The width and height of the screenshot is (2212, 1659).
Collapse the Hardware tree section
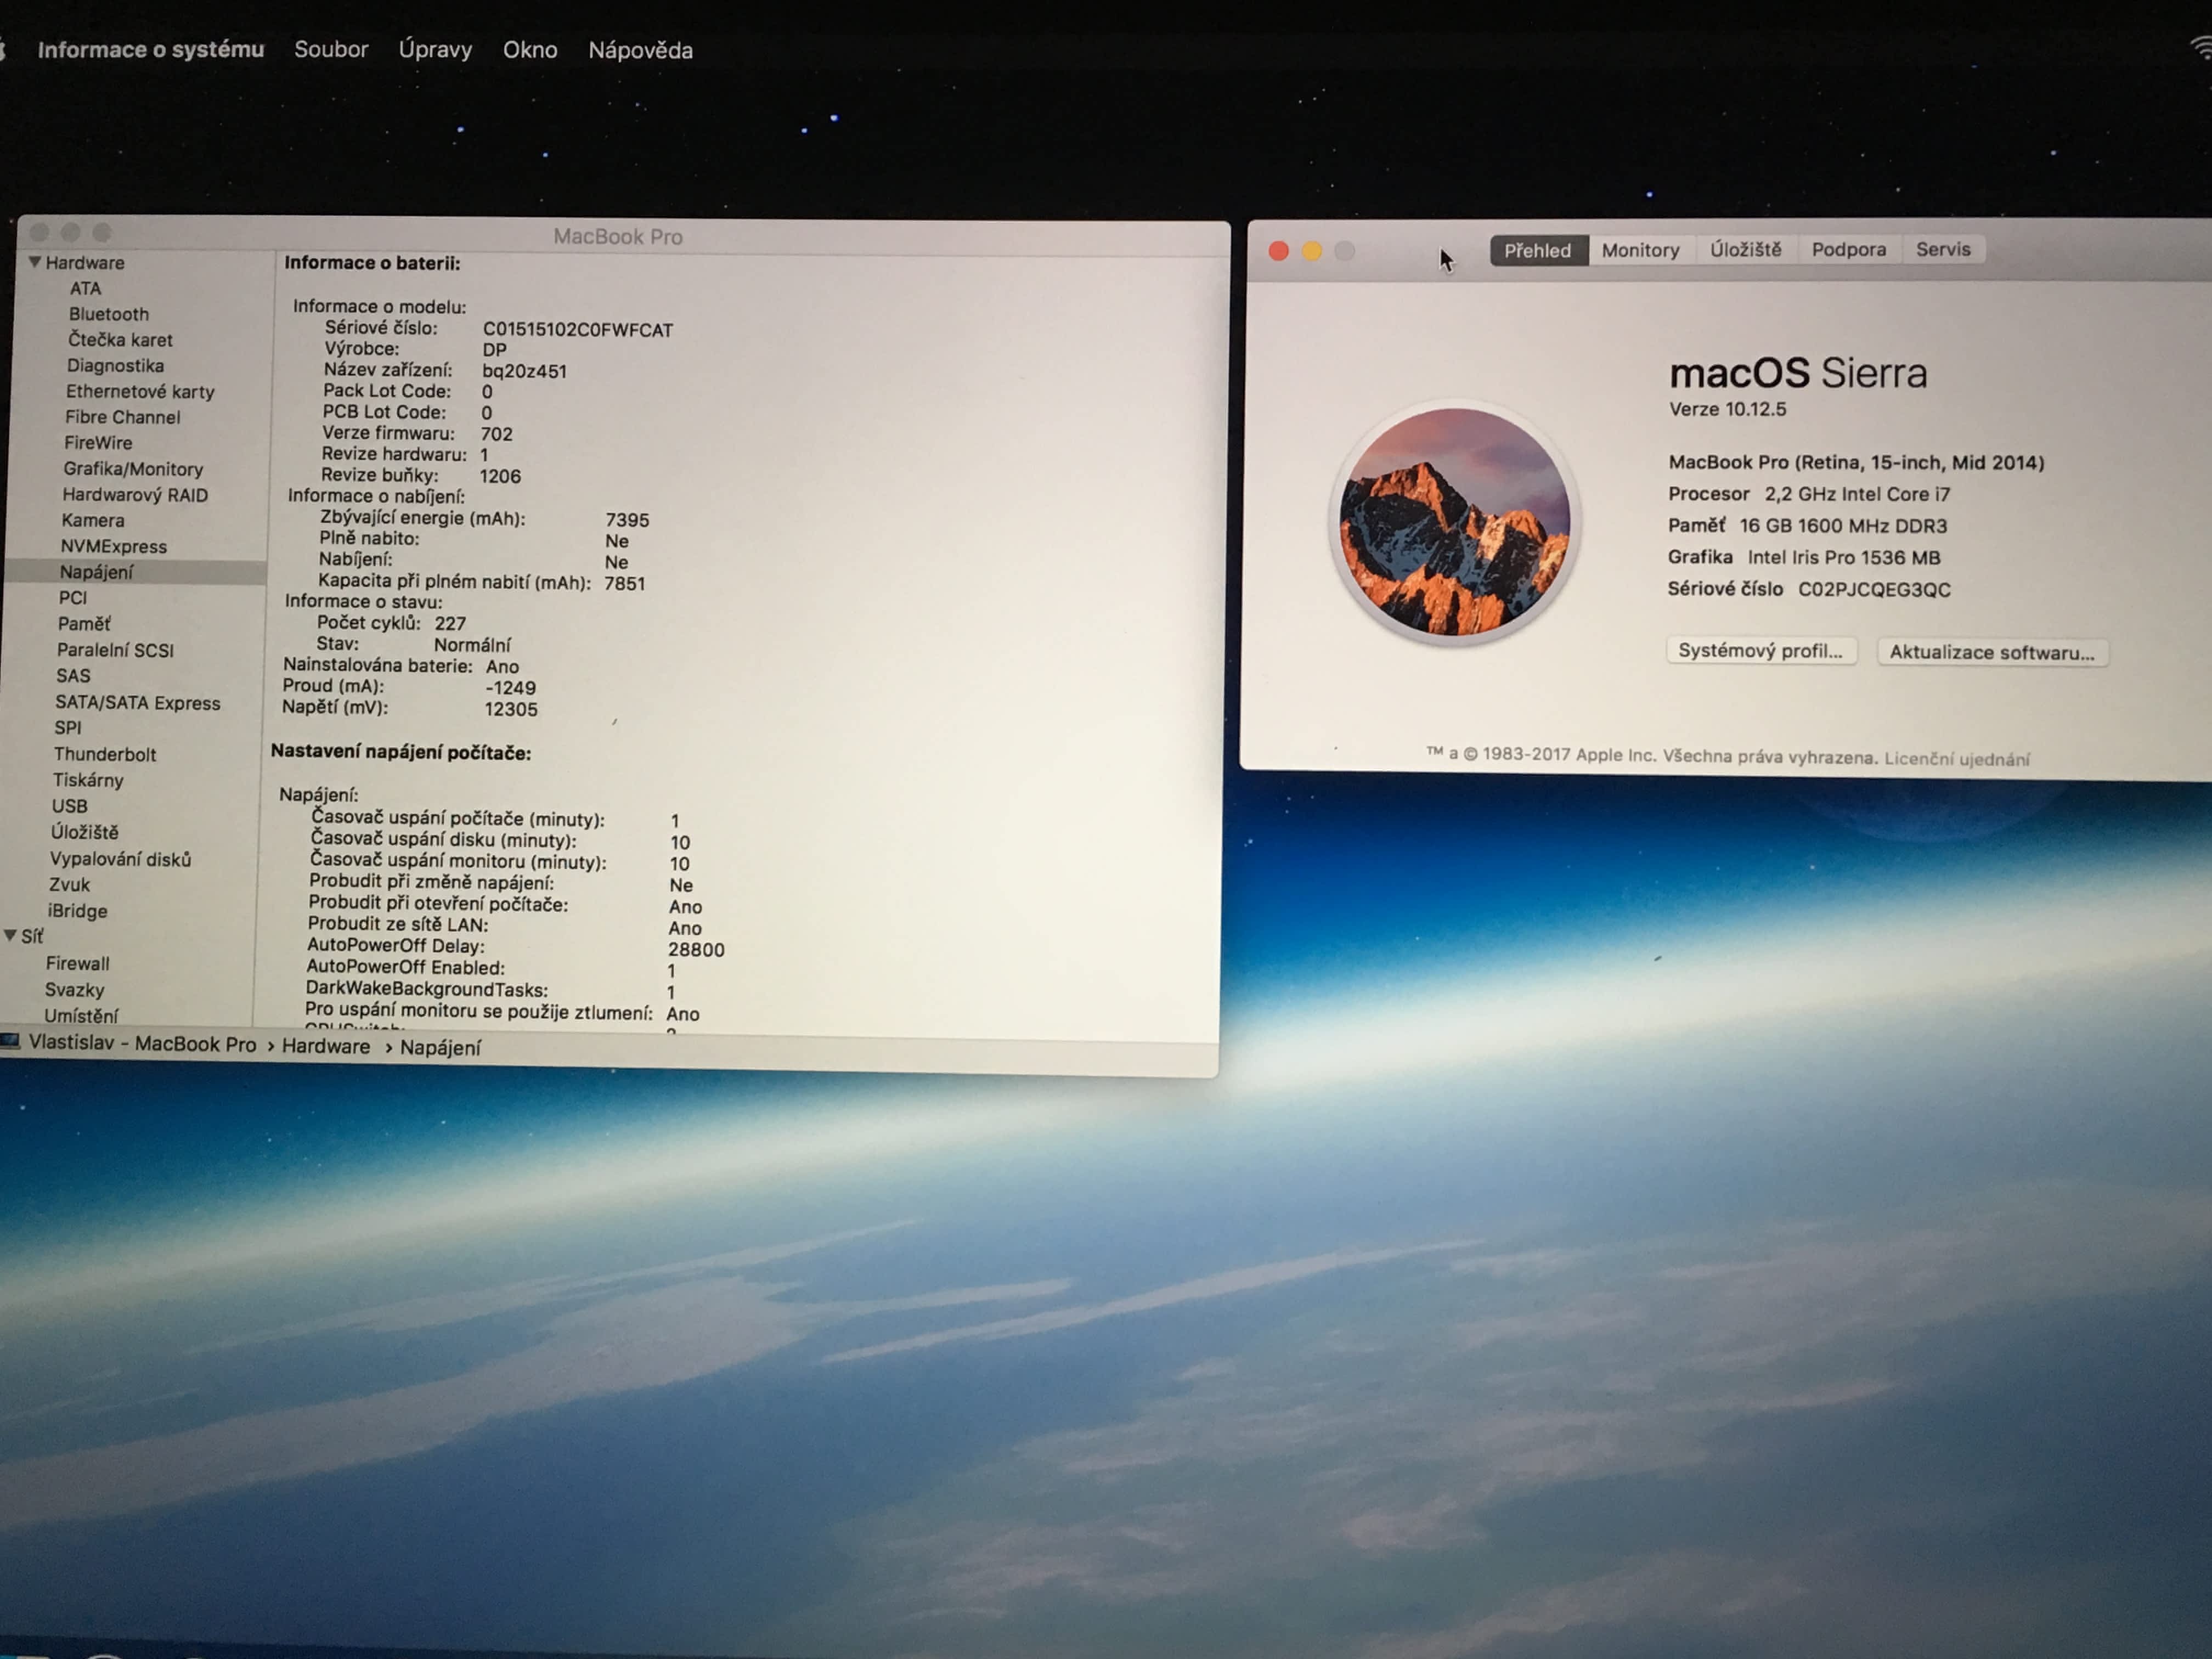click(35, 262)
